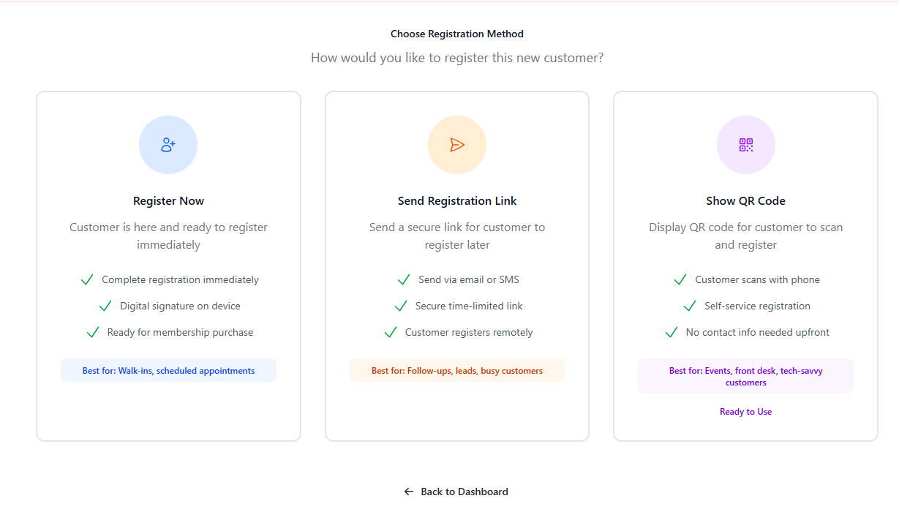Viewport: 899px width, 512px height.
Task: Click checkmark beside Secure time-limited link
Action: 401,306
